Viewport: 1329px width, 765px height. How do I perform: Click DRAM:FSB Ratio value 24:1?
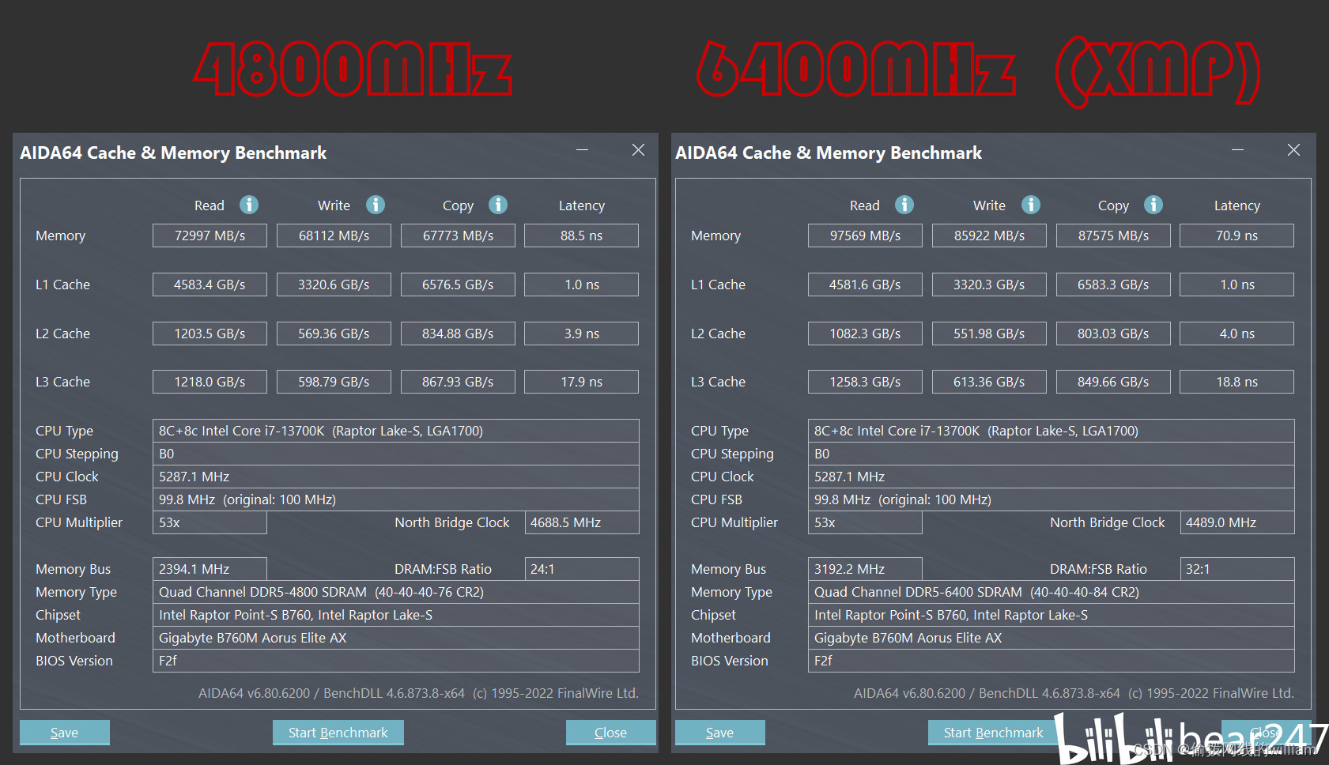[582, 569]
